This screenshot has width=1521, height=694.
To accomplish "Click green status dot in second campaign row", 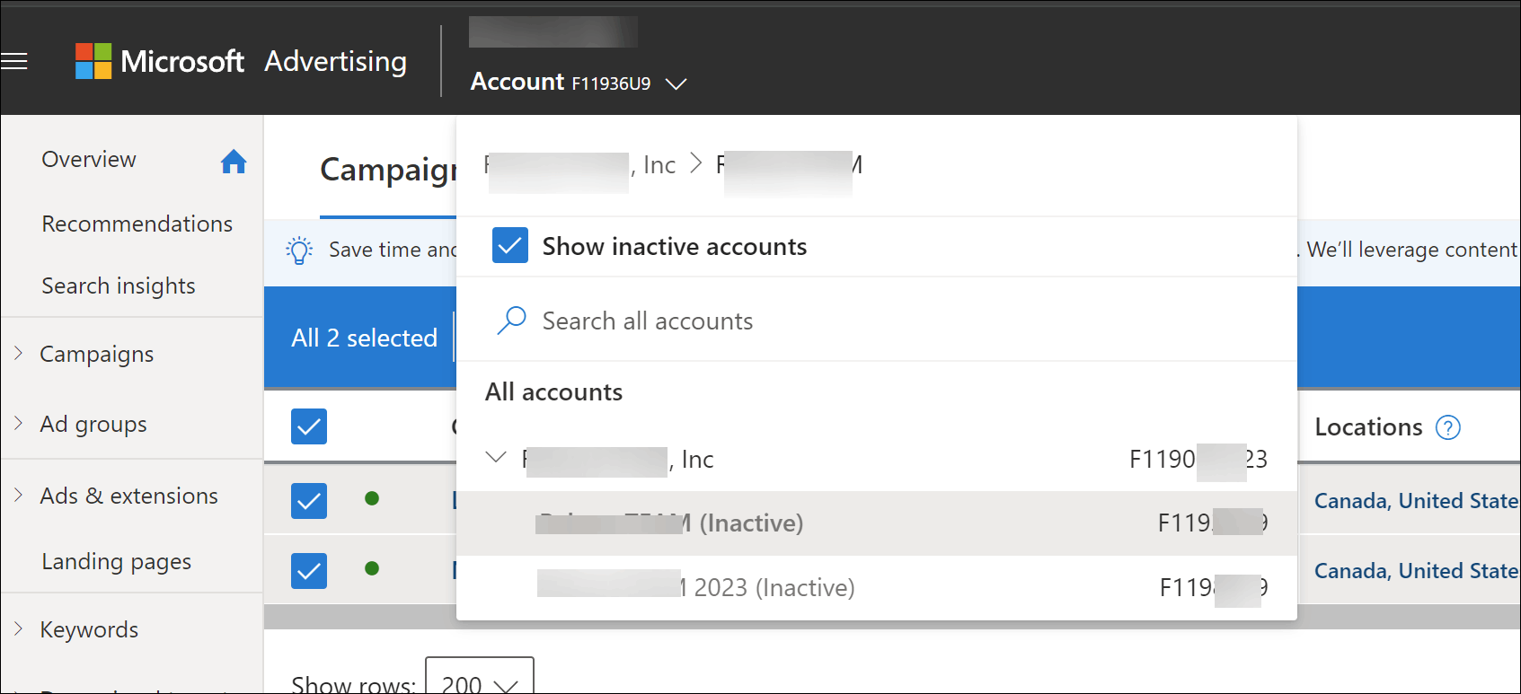I will coord(372,568).
